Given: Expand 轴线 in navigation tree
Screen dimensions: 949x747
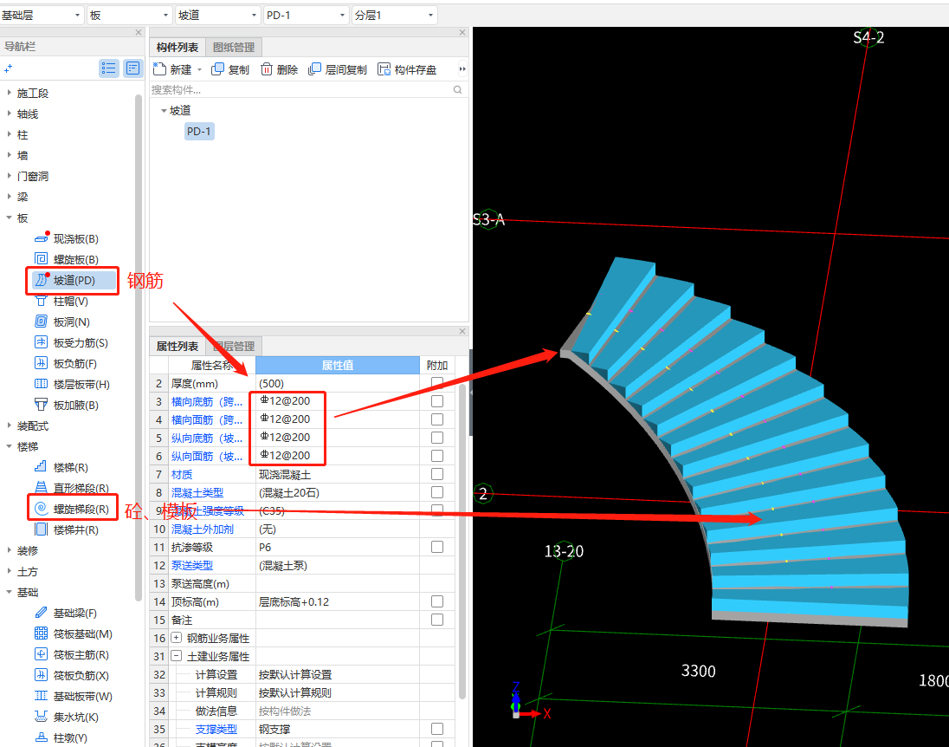Looking at the screenshot, I should 9,114.
